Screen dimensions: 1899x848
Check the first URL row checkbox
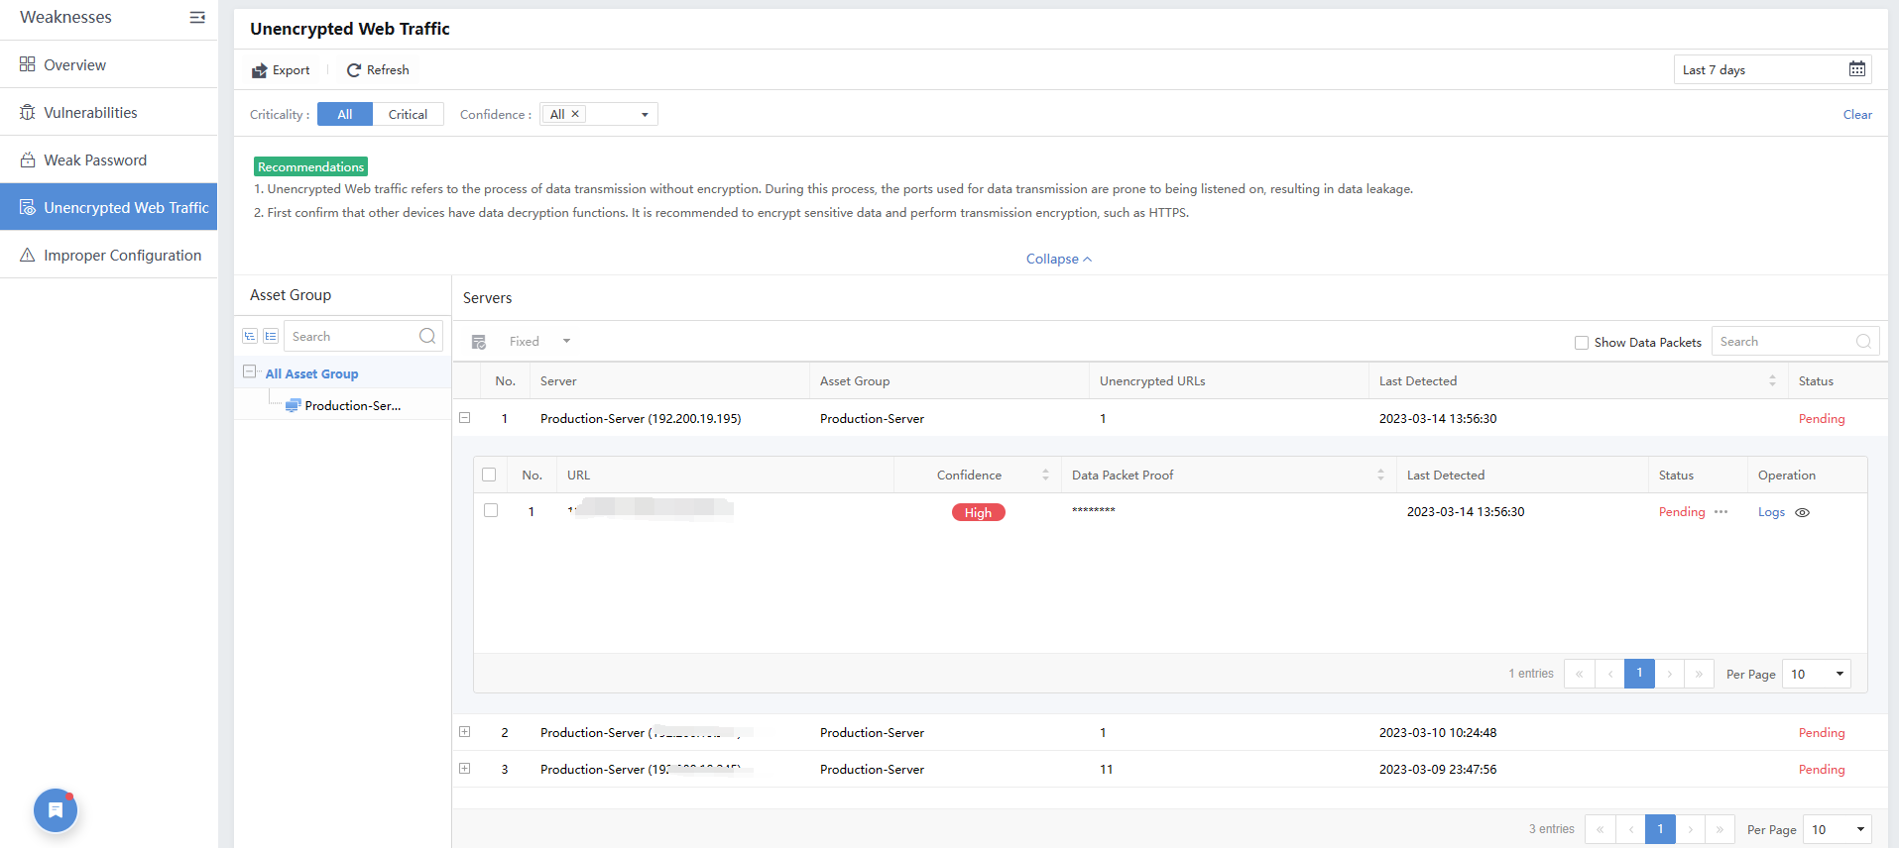[x=491, y=511]
